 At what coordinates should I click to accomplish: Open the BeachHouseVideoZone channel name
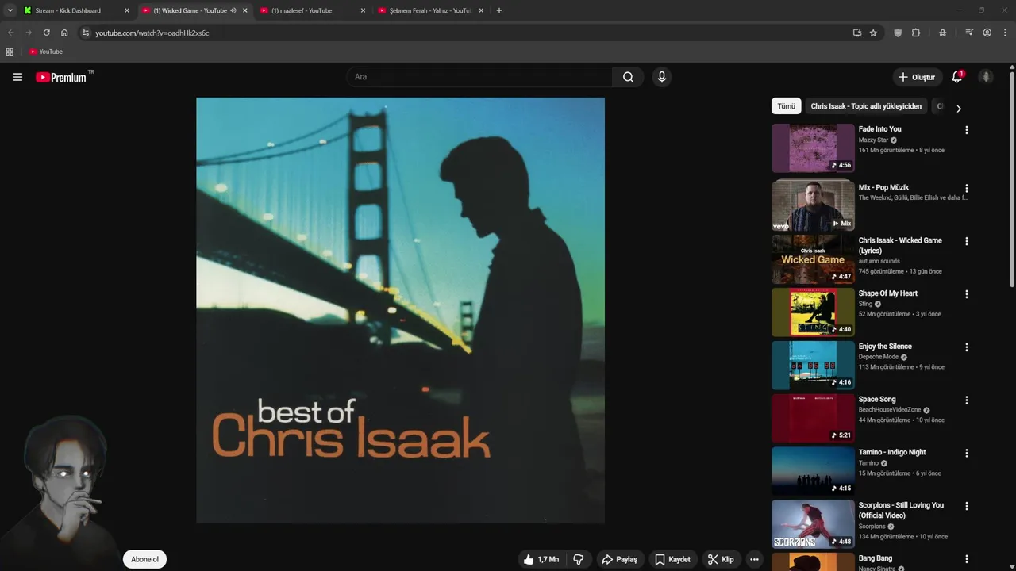pyautogui.click(x=889, y=410)
